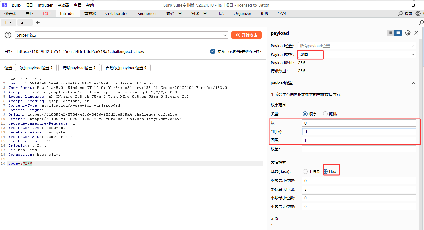Click the target URL input field
This screenshot has height=230, width=424.
point(111,51)
